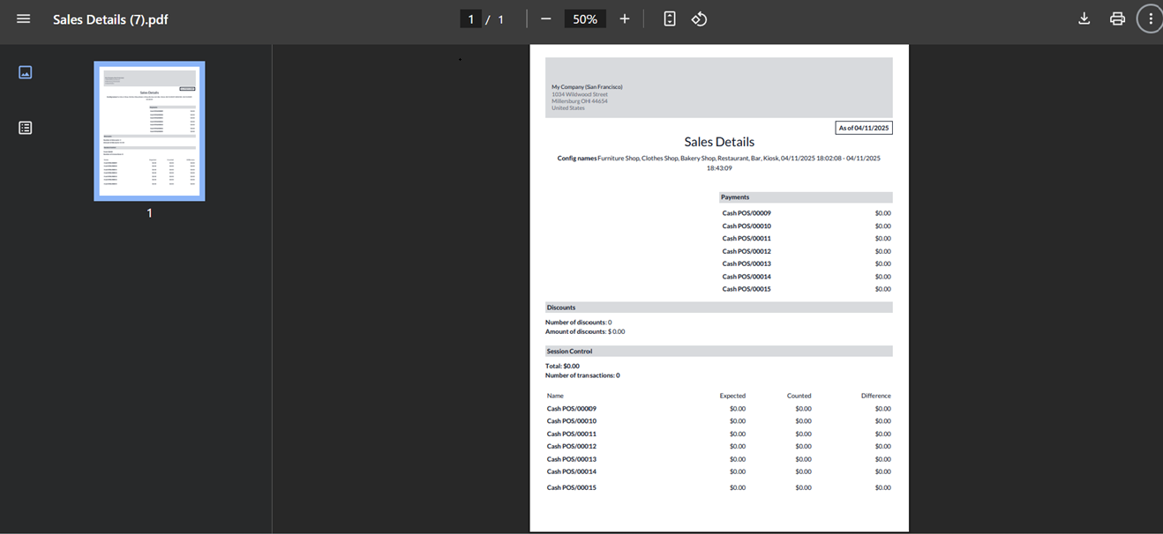
Task: Click the Sales Details heading in the document
Action: tap(719, 142)
